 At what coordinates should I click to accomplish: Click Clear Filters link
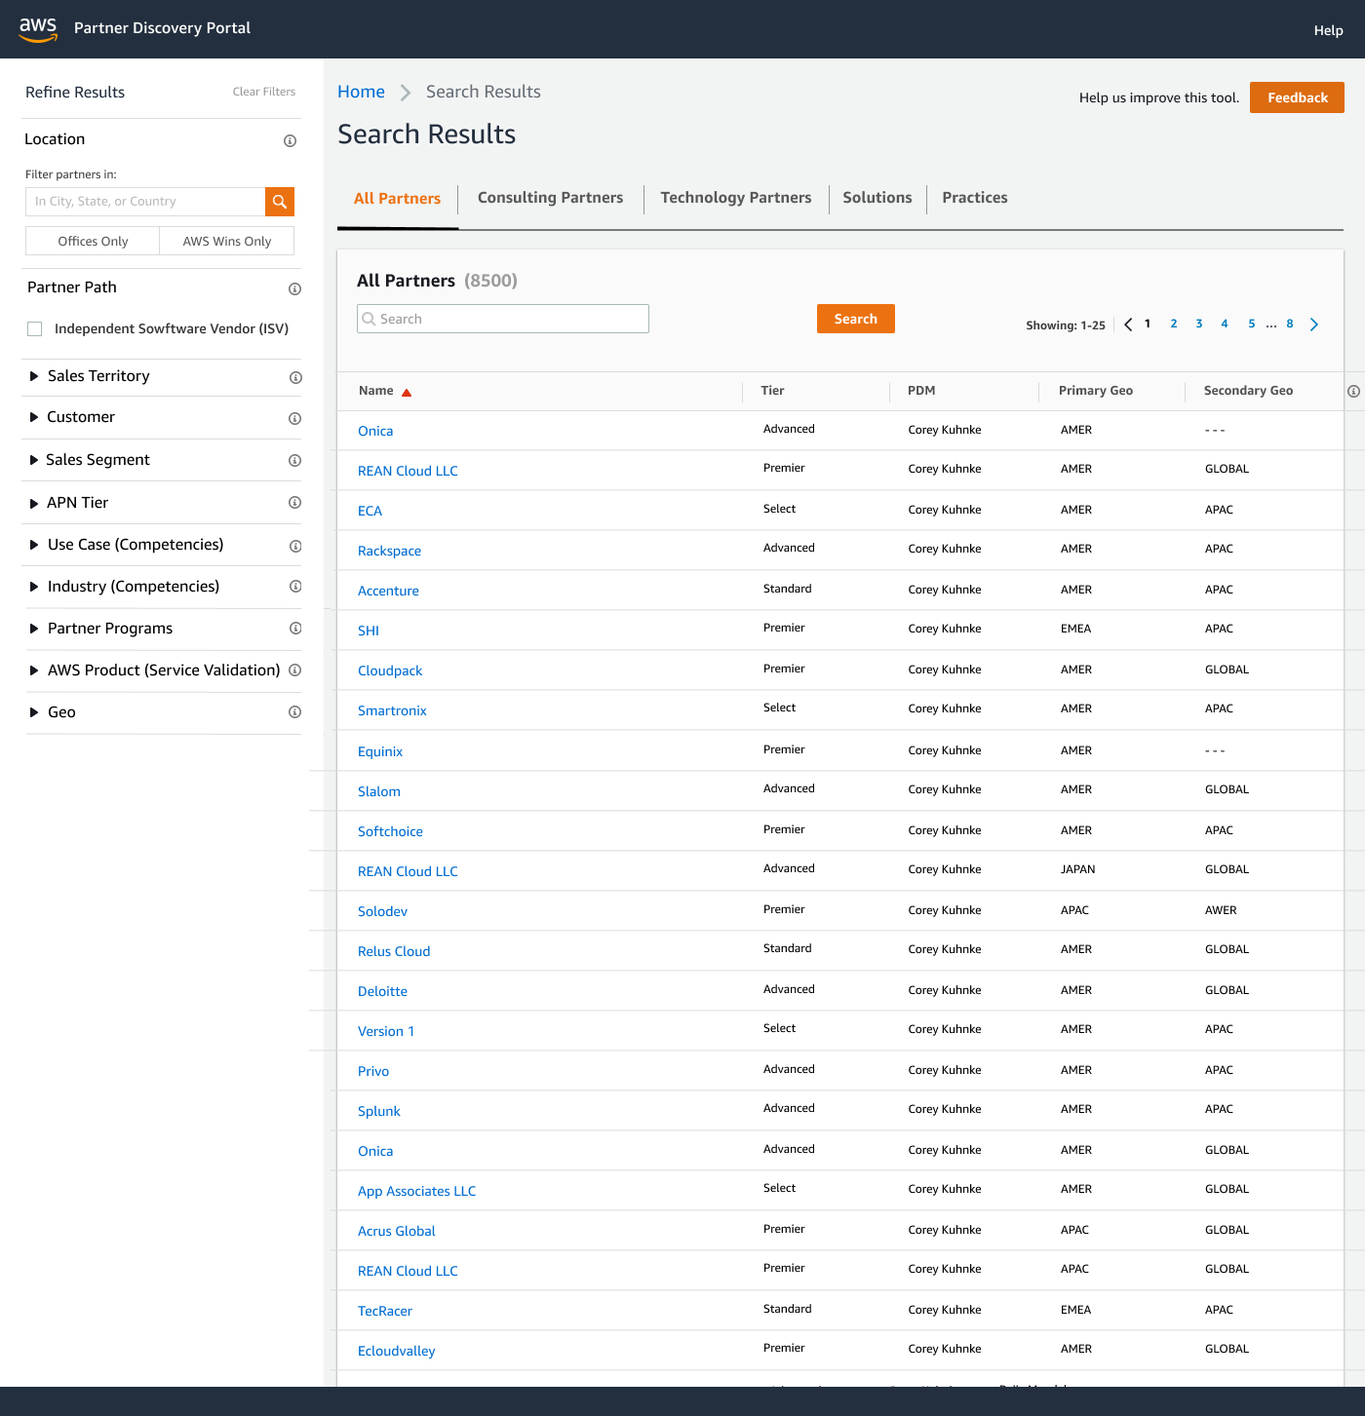[264, 92]
